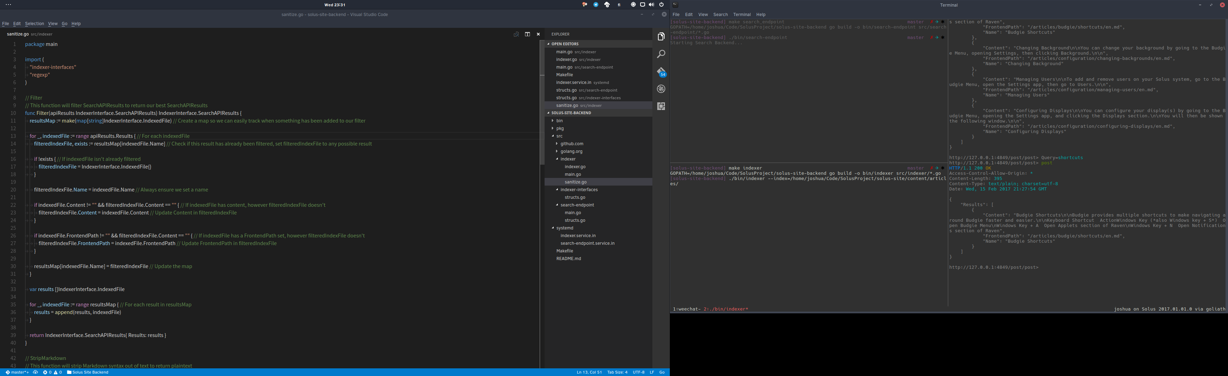Click the Terminal window's title bar icon
This screenshot has width=1228, height=376.
675,5
